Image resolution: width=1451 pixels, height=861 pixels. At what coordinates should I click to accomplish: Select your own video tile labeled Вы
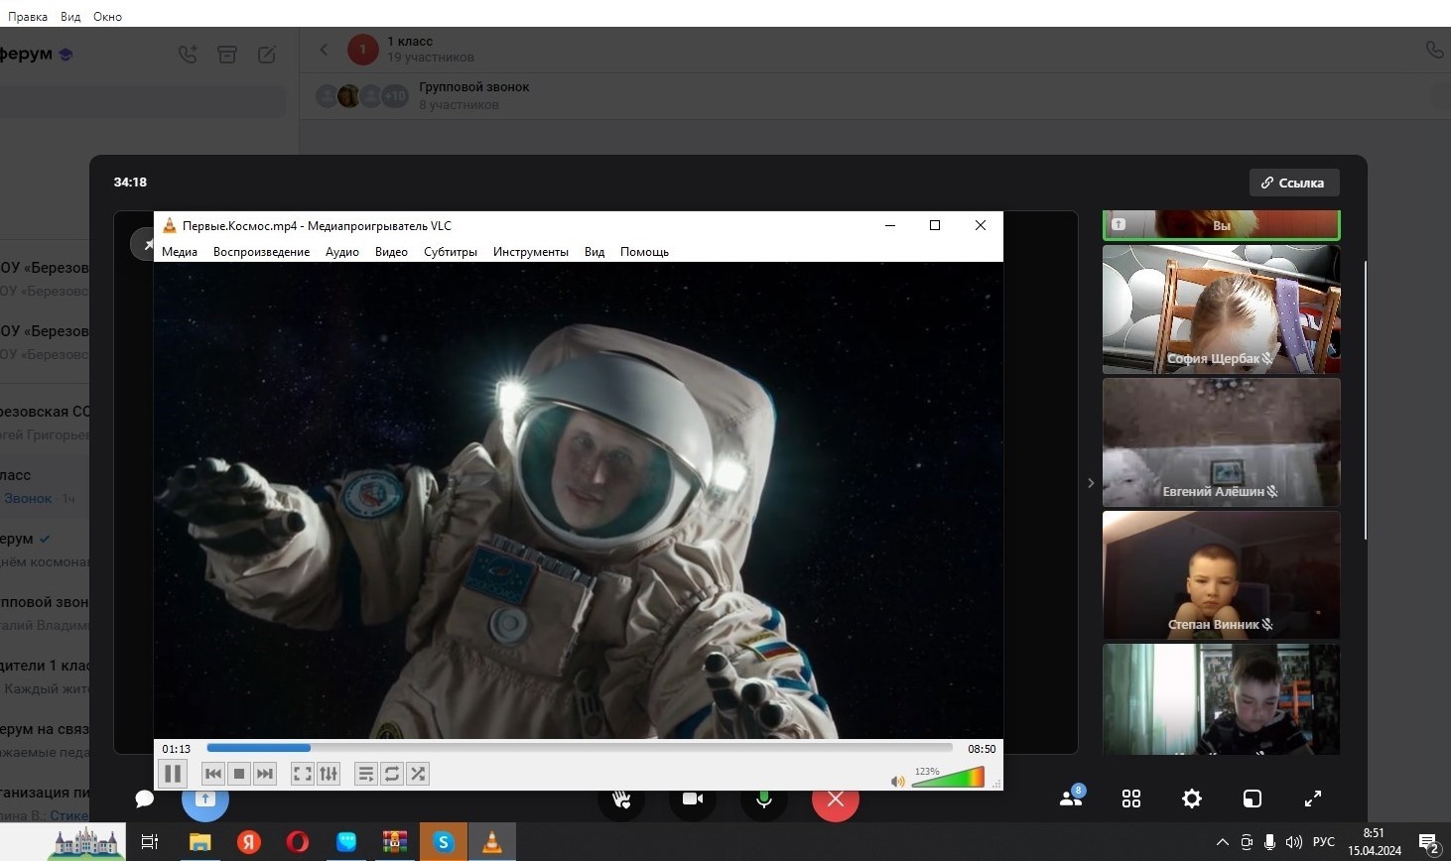pyautogui.click(x=1222, y=225)
